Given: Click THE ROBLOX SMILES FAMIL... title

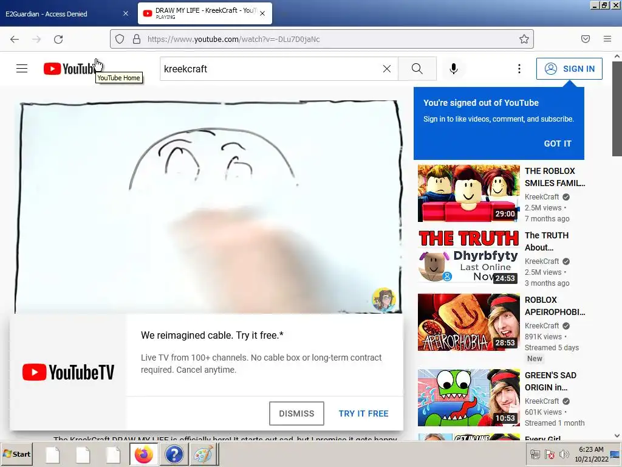Looking at the screenshot, I should (x=555, y=177).
